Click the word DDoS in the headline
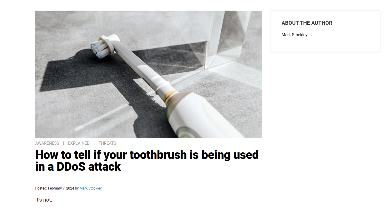 [x=71, y=167]
